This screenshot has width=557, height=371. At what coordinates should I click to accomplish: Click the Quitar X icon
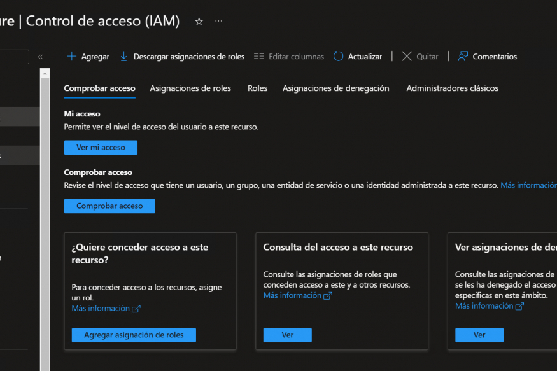[407, 57]
